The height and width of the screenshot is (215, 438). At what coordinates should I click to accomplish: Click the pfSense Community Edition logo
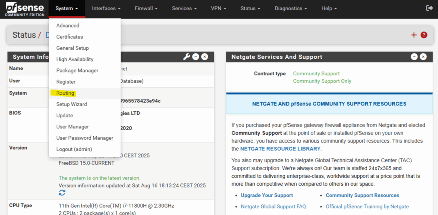coord(25,9)
